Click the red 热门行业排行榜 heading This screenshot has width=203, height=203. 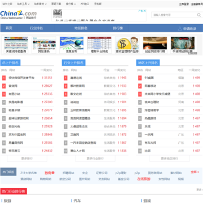coord(14,191)
